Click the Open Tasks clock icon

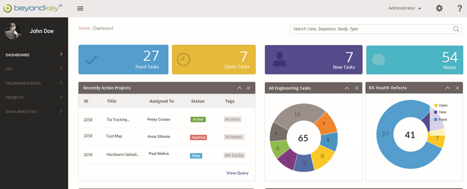183,60
